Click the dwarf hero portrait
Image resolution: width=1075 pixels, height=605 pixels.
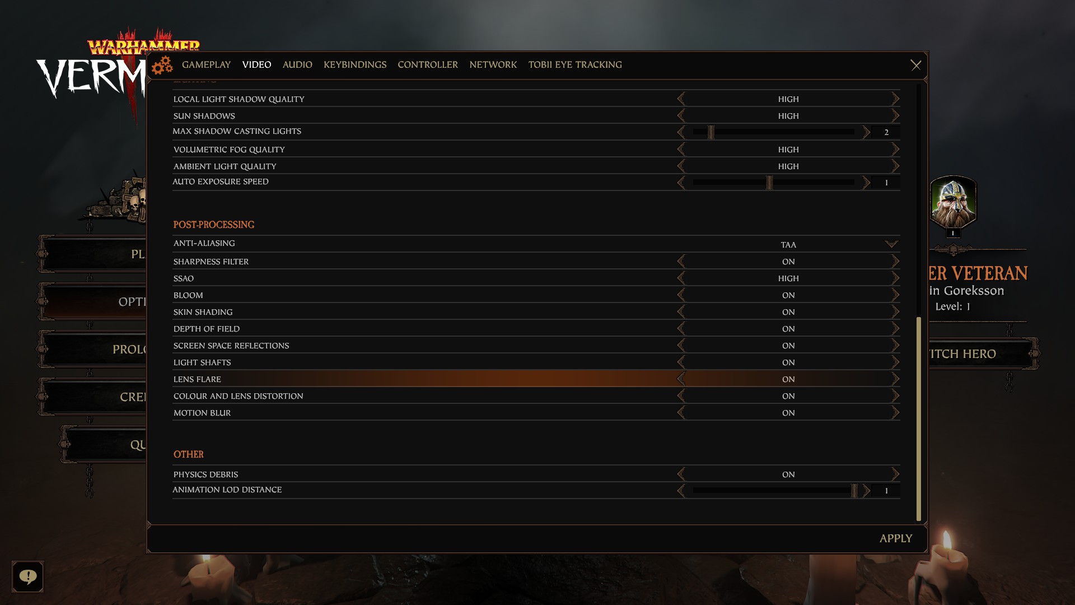tap(953, 203)
